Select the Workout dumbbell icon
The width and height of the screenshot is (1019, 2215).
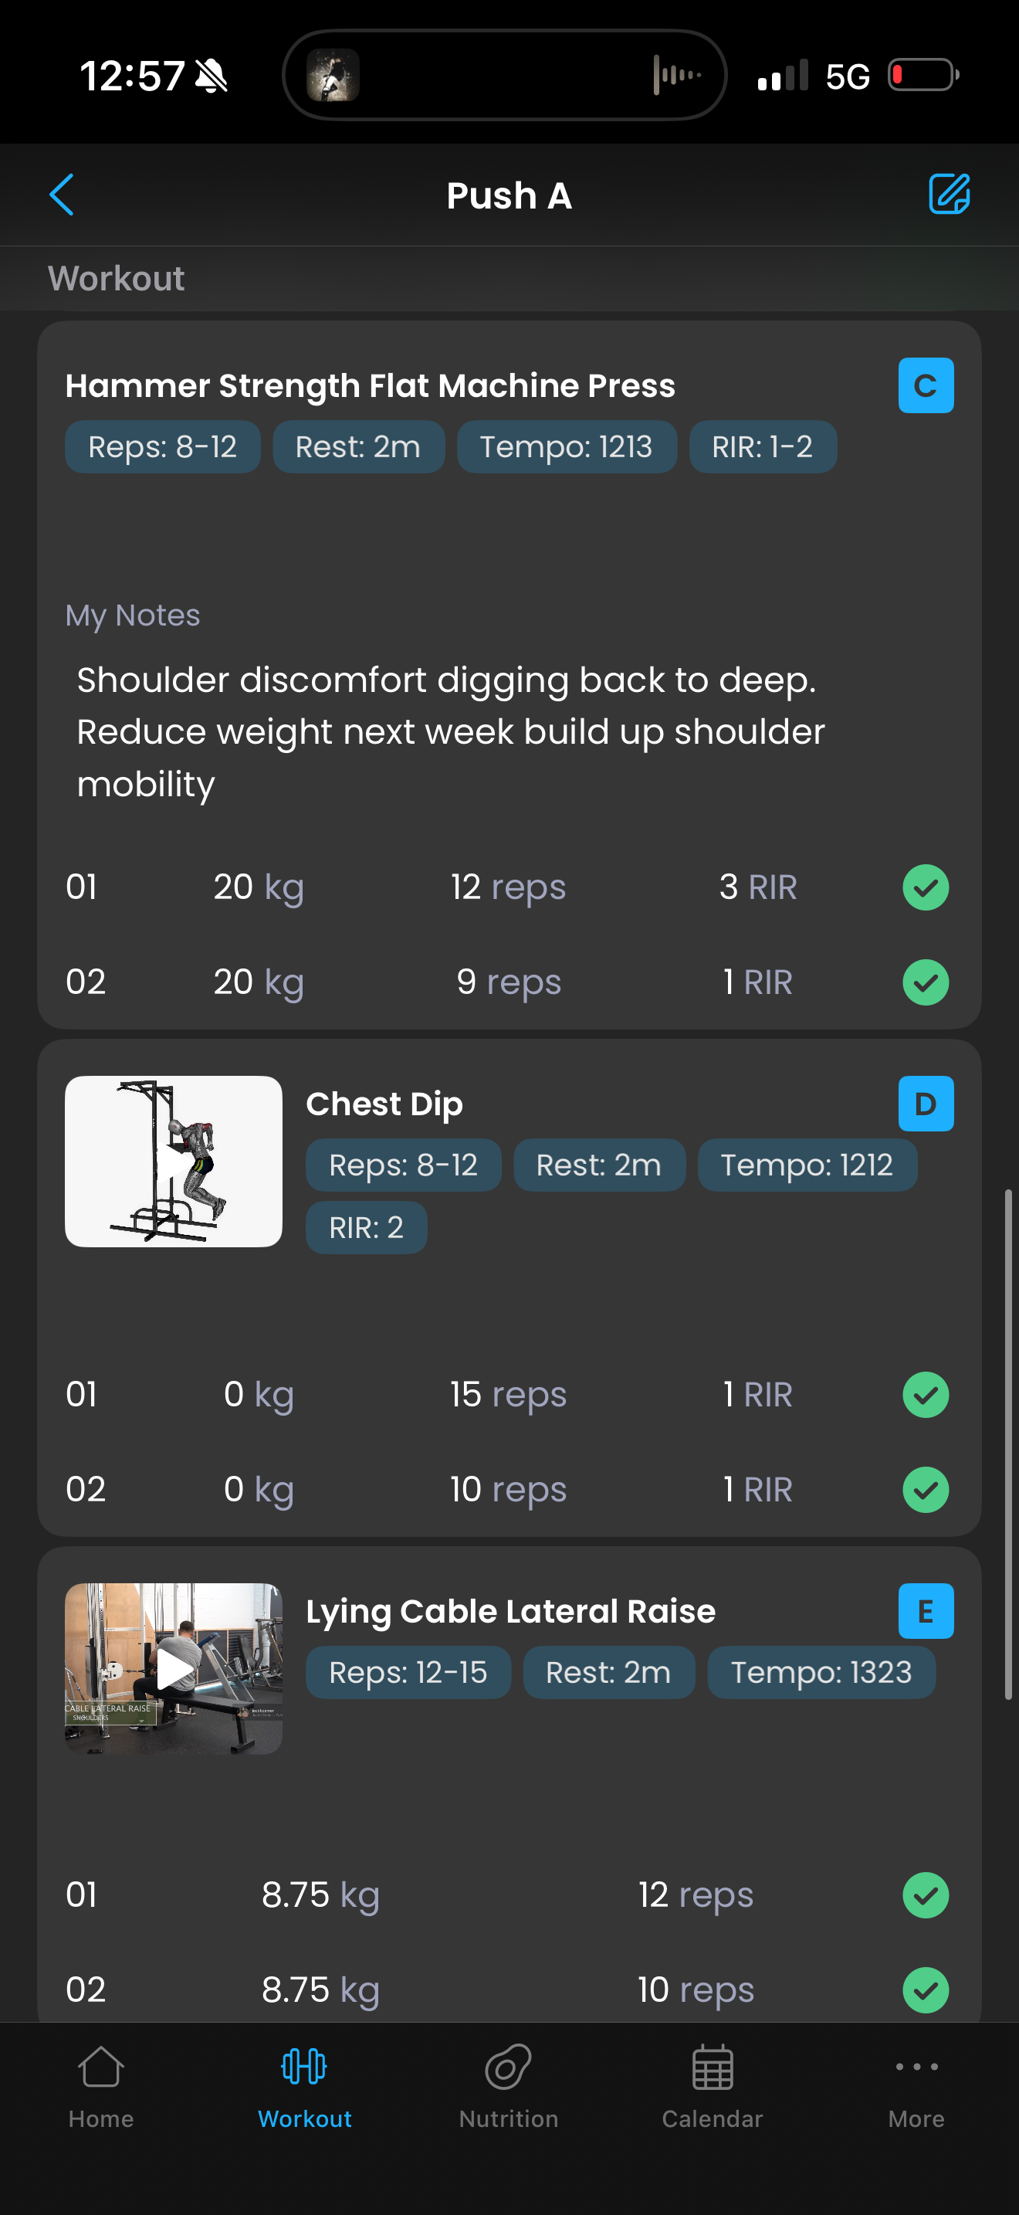point(304,2068)
